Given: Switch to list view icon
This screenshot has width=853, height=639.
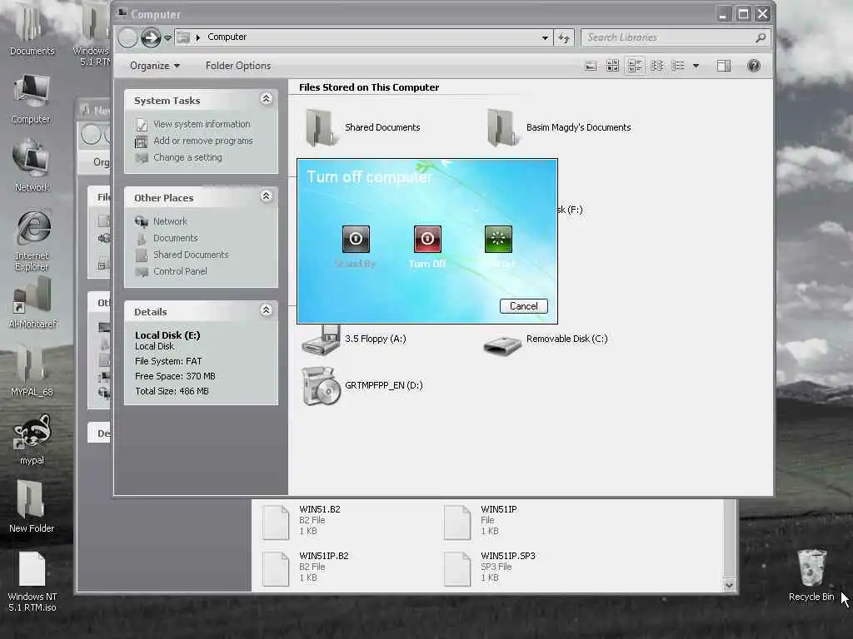Looking at the screenshot, I should click(678, 66).
